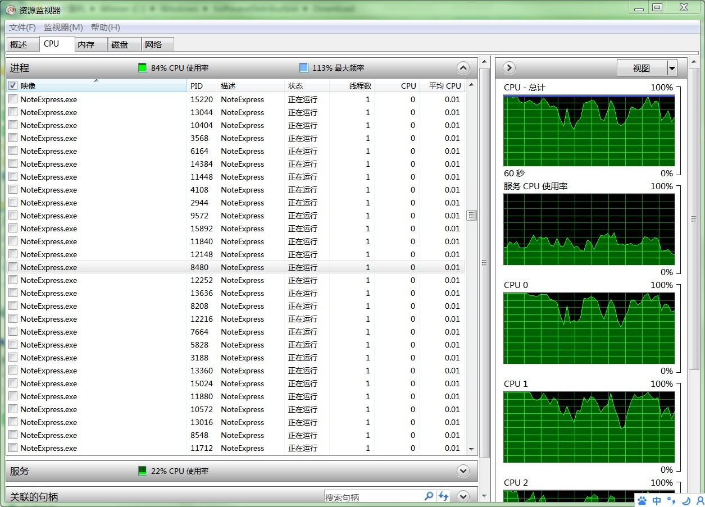
Task: Click the CPU 1 usage graph
Action: point(589,427)
